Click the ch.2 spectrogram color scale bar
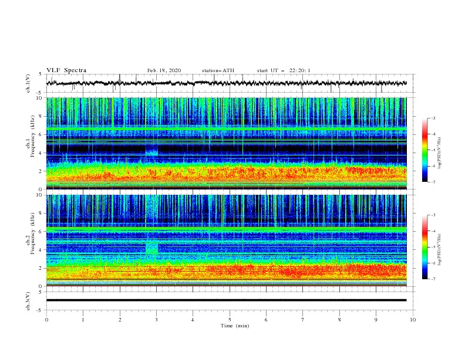This screenshot has width=465, height=359. click(x=424, y=247)
